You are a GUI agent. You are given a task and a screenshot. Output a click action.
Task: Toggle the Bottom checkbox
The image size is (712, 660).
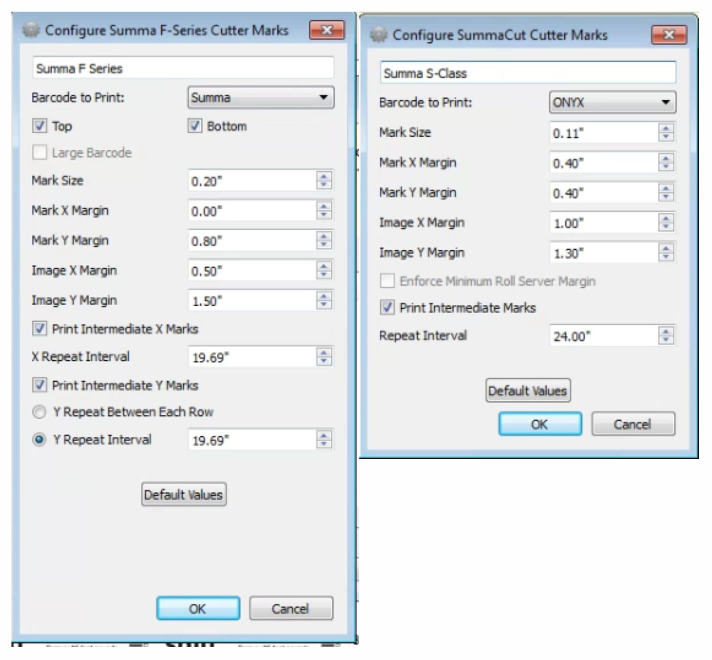click(195, 126)
